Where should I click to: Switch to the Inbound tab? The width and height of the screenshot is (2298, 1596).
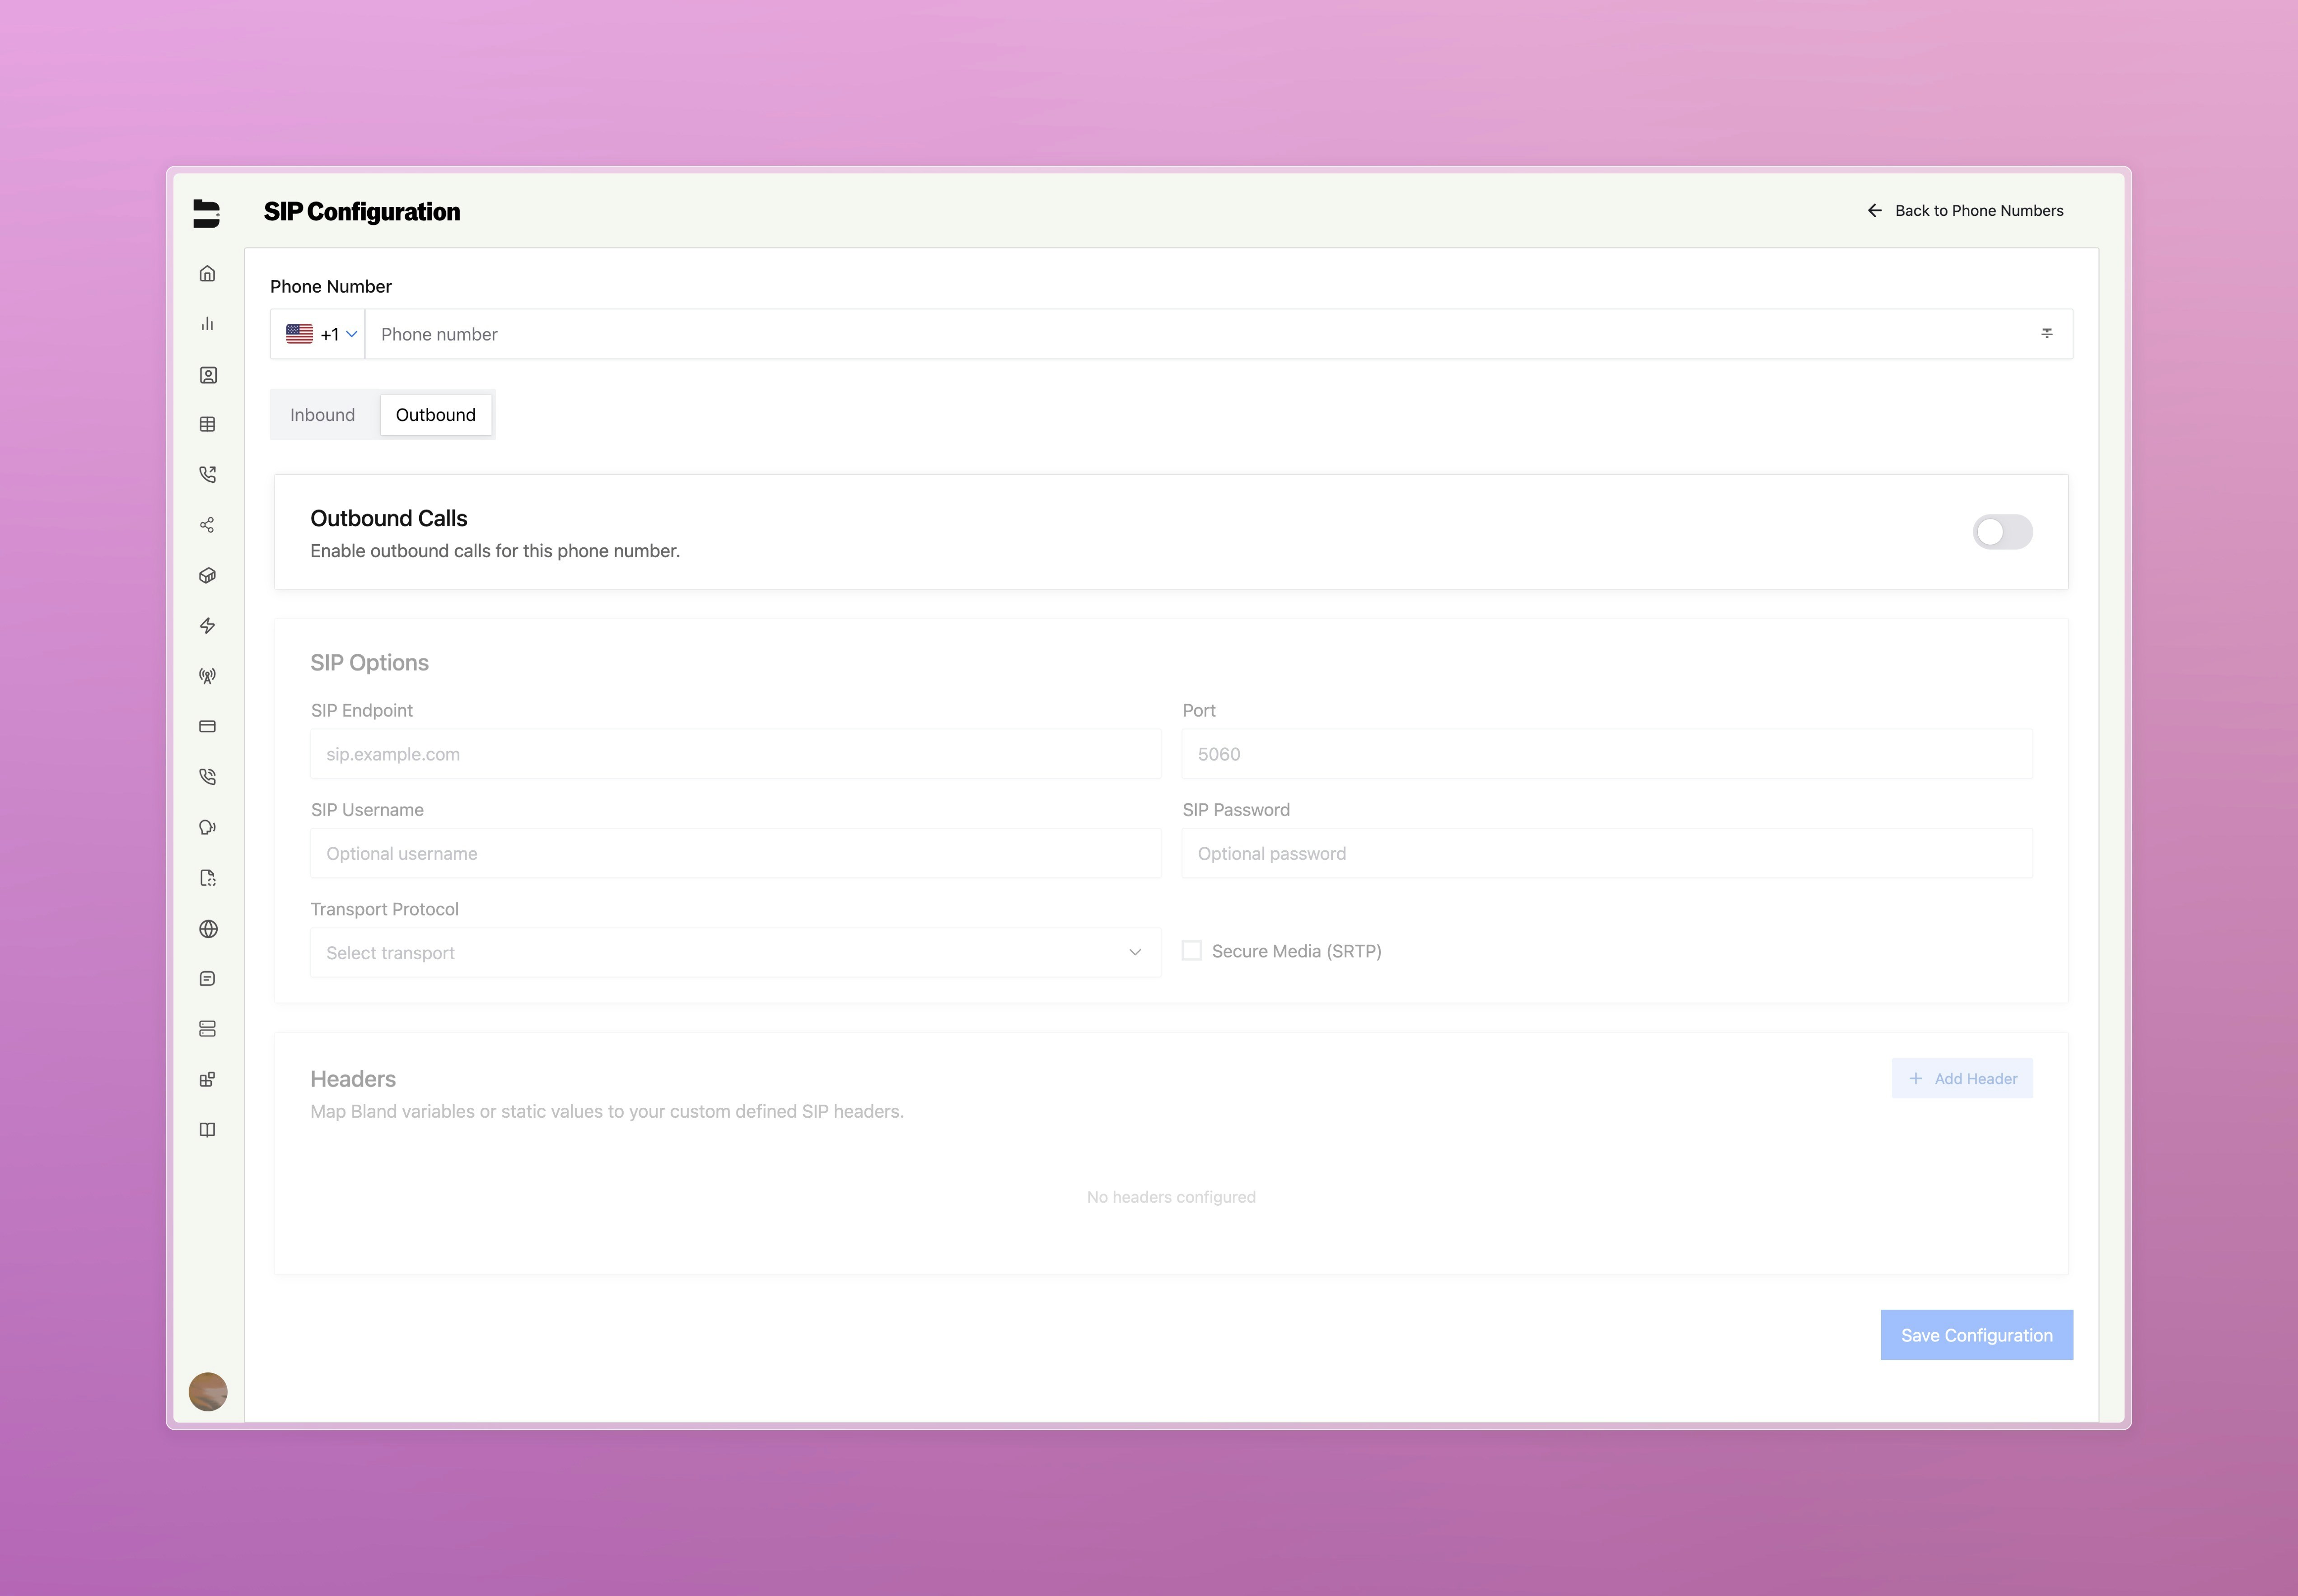coord(322,415)
